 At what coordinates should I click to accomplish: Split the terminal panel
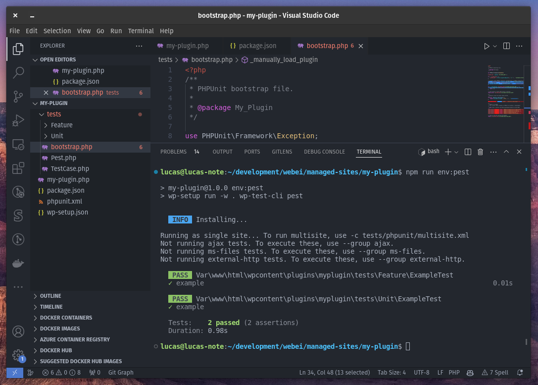coord(468,152)
